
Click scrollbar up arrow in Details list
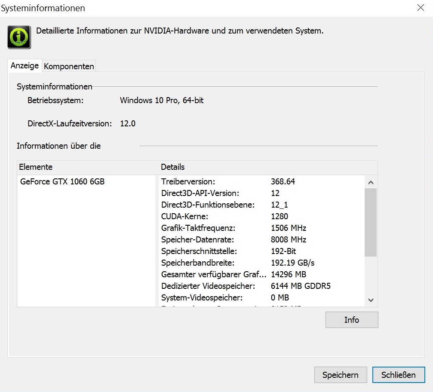[x=371, y=183]
